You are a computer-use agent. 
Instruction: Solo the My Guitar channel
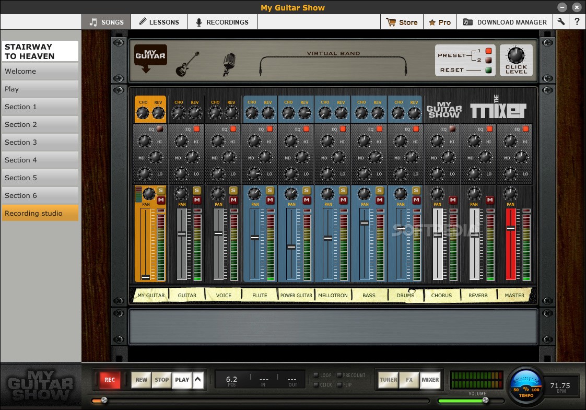161,191
